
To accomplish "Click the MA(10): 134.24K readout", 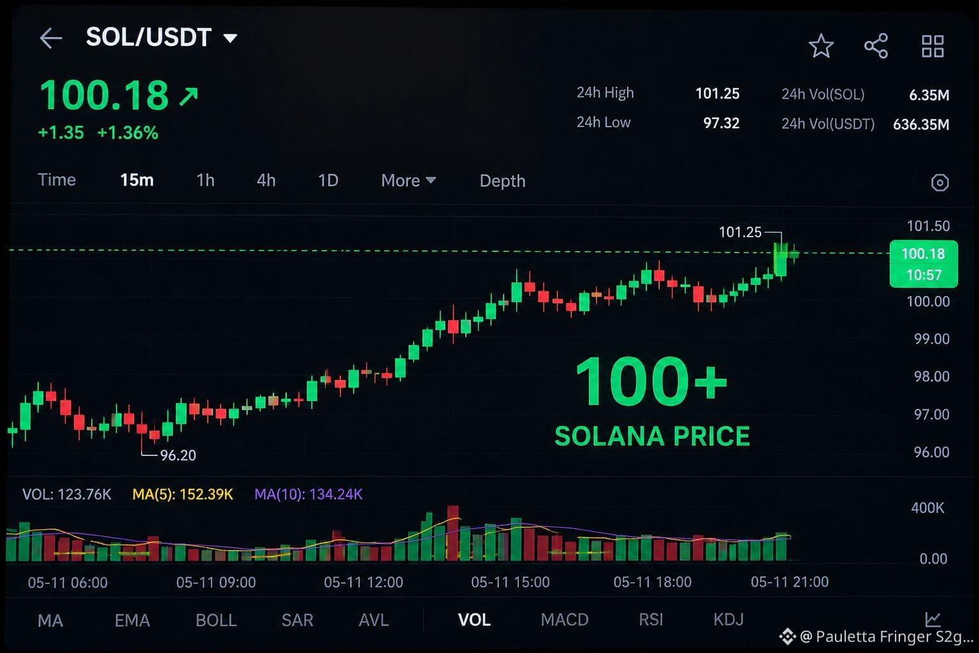I will coord(308,494).
